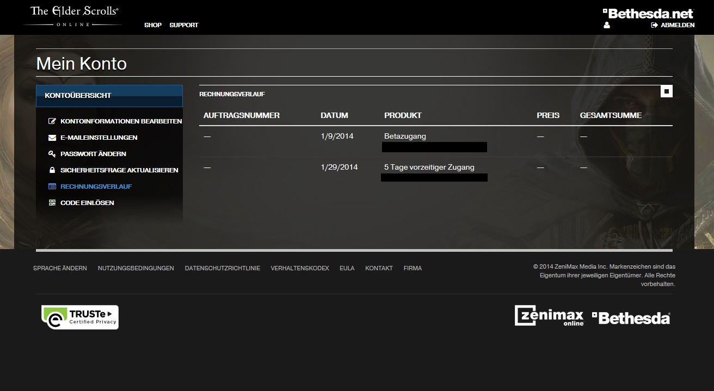Image resolution: width=714 pixels, height=391 pixels.
Task: Click the Auftragsnummer column header
Action: click(x=242, y=115)
